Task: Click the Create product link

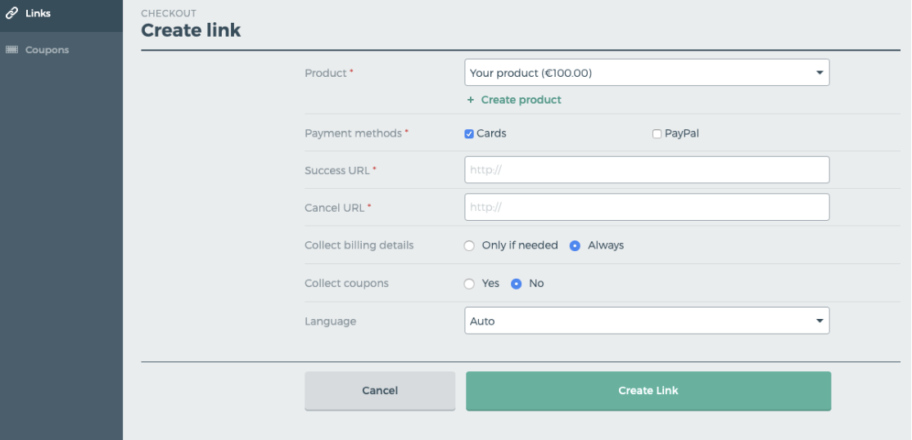Action: pyautogui.click(x=521, y=100)
